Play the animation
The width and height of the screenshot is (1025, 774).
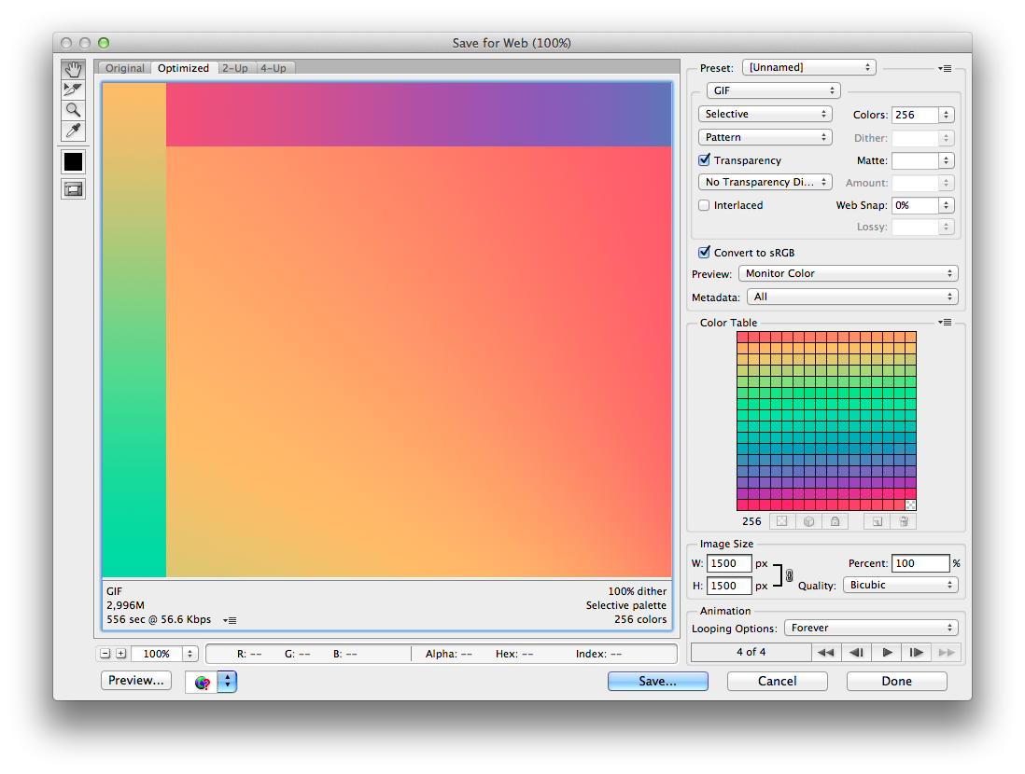[887, 653]
